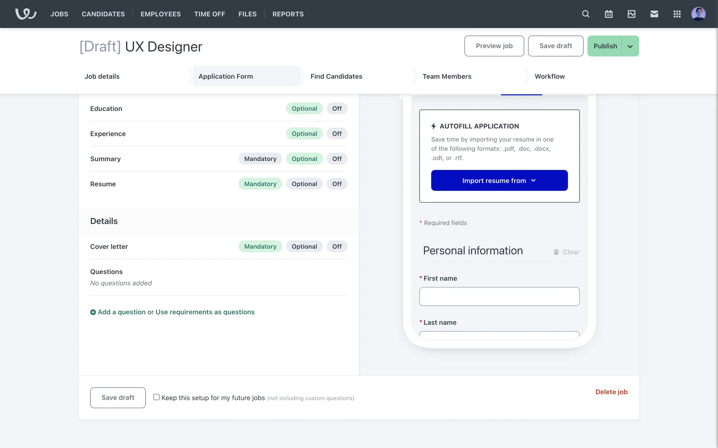Expand the Publish dropdown arrow
The image size is (718, 448).
point(630,46)
